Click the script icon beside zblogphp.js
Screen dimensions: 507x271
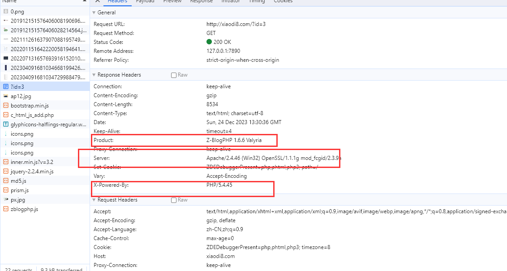tap(6, 209)
